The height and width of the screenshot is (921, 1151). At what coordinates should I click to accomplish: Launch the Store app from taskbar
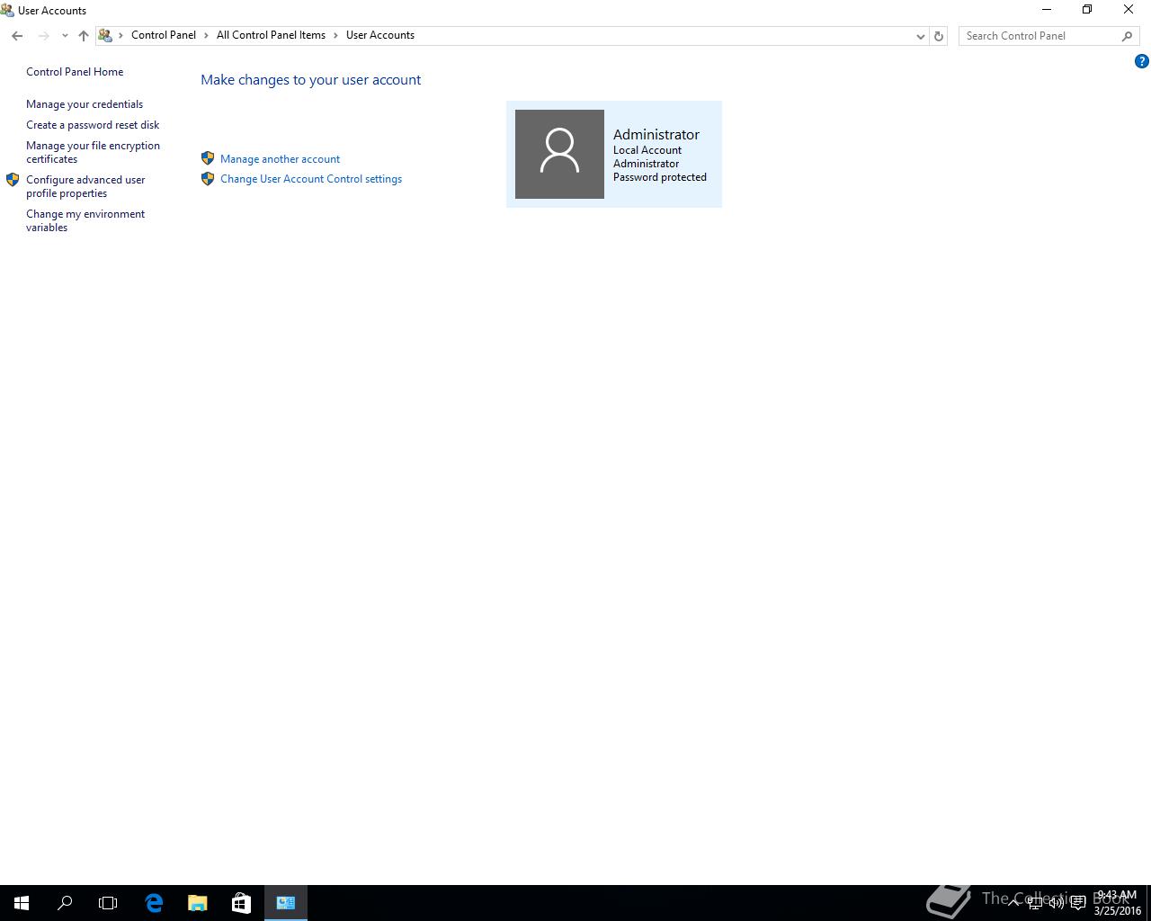(241, 903)
